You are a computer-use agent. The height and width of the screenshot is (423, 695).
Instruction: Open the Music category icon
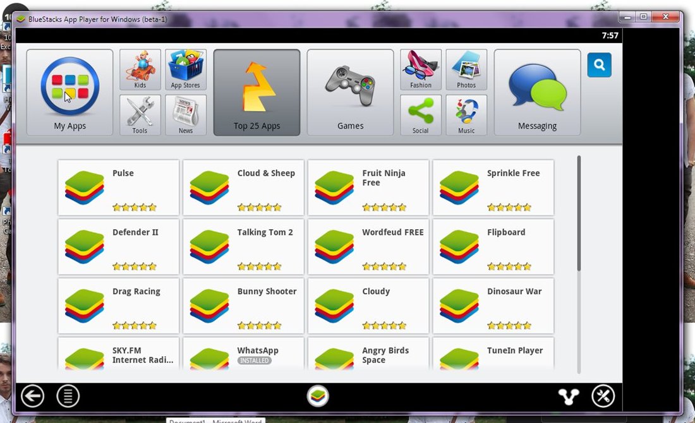click(466, 115)
